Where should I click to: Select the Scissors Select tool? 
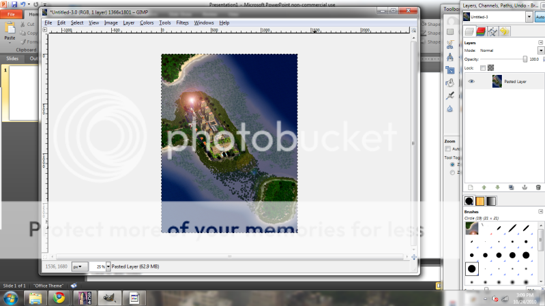pos(450,44)
